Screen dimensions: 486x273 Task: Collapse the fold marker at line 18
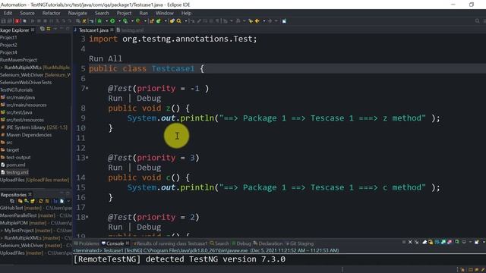click(x=87, y=218)
